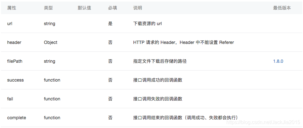Select the header property name cell

(14, 42)
